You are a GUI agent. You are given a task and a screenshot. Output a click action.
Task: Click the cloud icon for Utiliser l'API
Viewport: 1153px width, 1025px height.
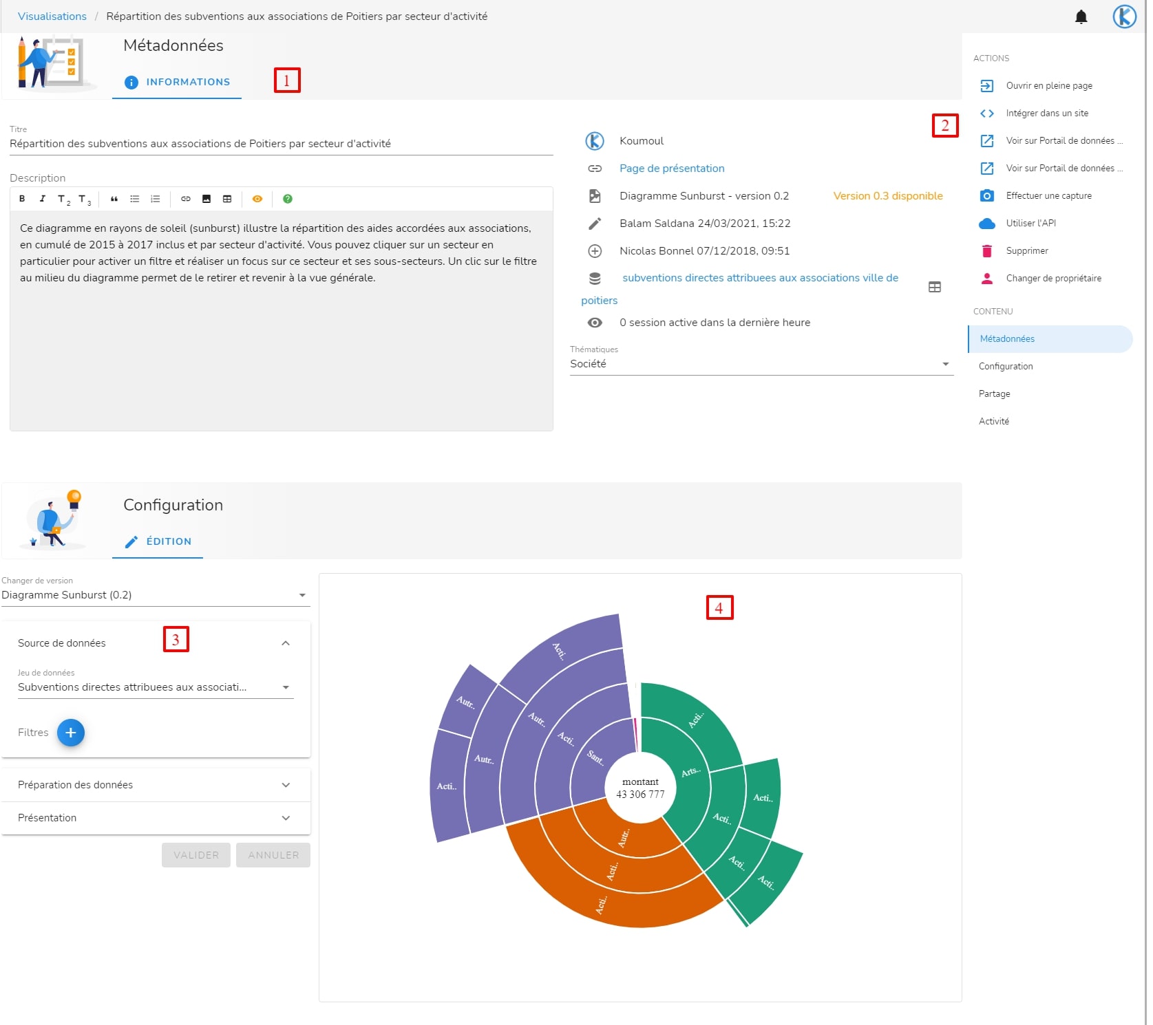coord(986,224)
